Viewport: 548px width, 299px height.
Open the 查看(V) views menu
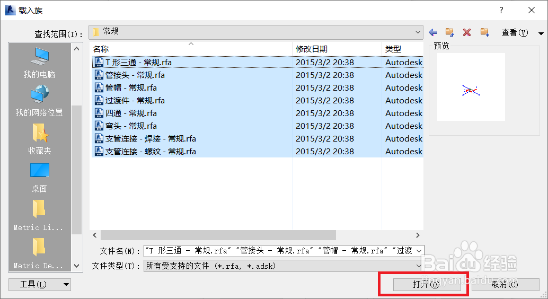click(x=515, y=33)
